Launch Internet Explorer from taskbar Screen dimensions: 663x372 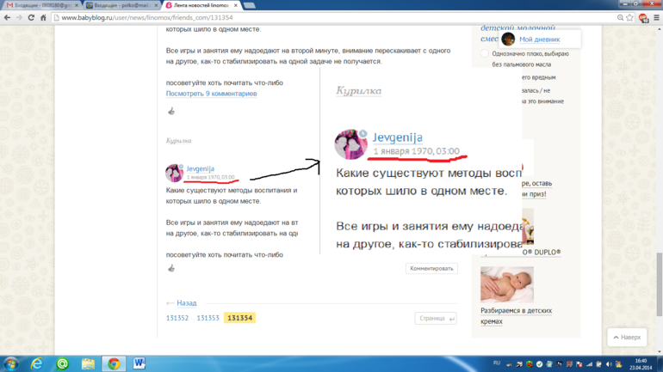37,363
